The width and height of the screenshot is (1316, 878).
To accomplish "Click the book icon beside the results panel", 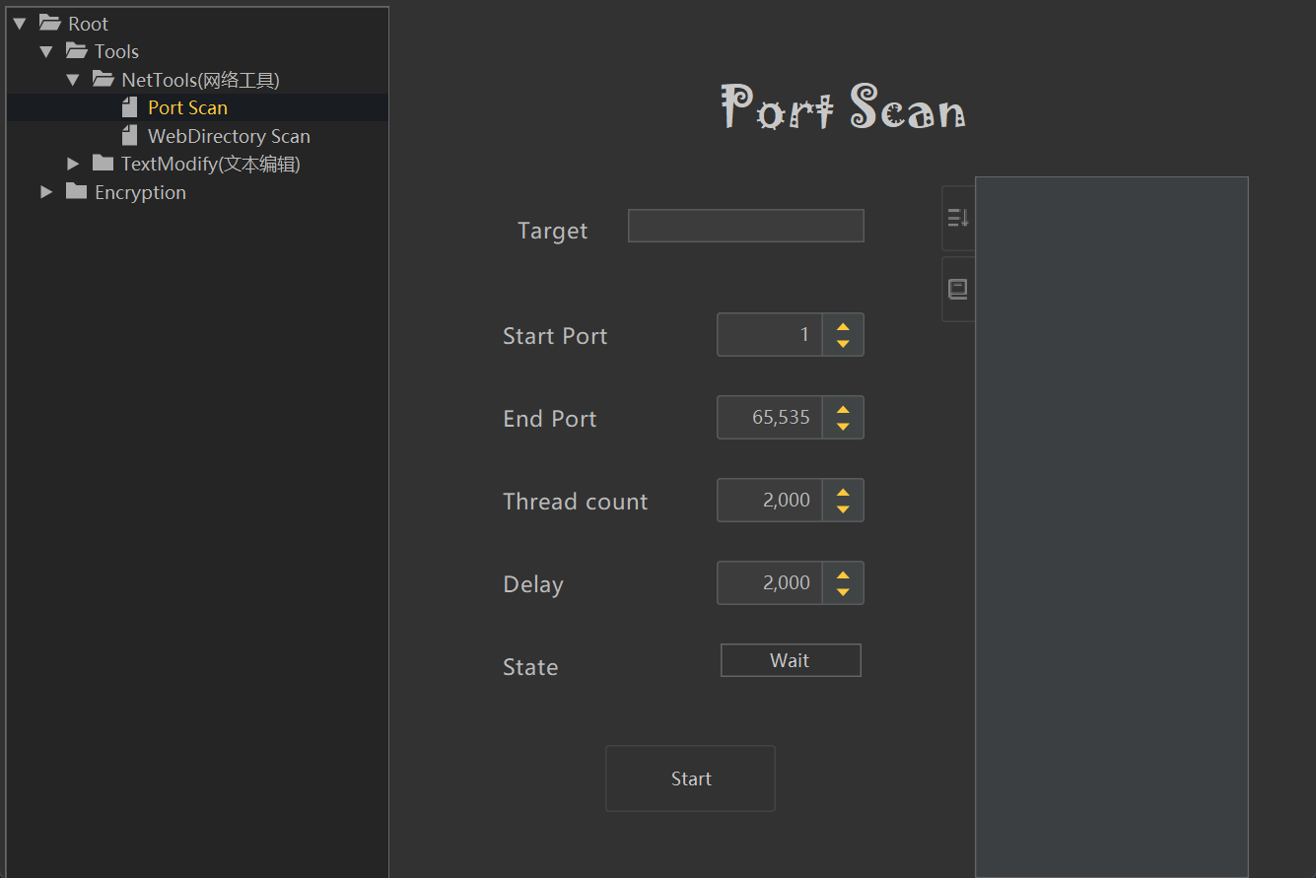I will pyautogui.click(x=957, y=289).
